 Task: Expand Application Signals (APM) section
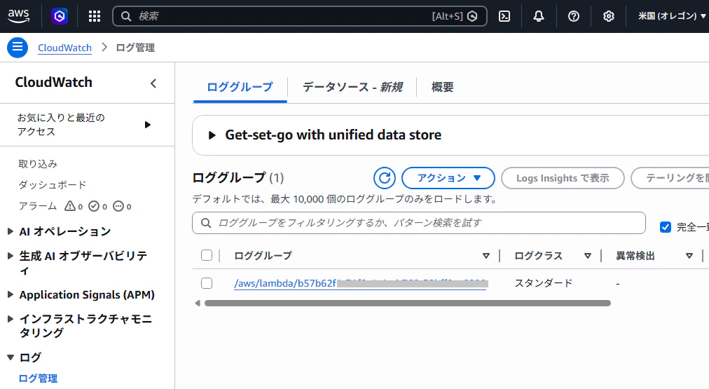[x=10, y=295]
